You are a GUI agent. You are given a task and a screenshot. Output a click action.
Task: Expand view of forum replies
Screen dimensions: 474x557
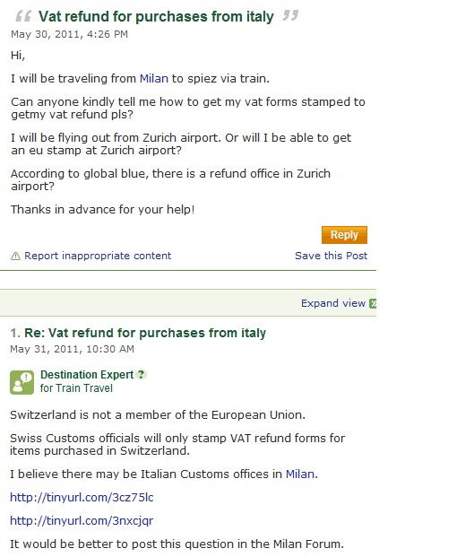point(332,303)
